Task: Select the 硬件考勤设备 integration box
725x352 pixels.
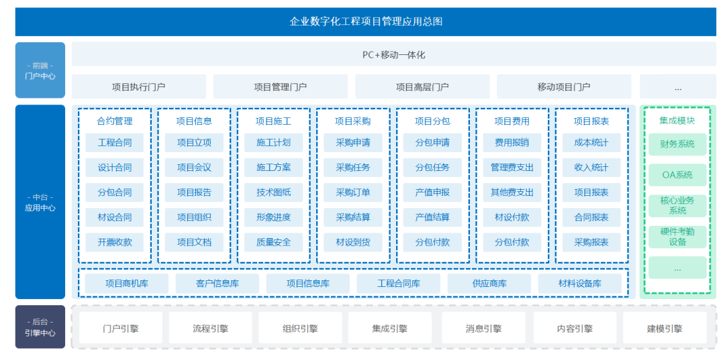Action: [x=677, y=237]
